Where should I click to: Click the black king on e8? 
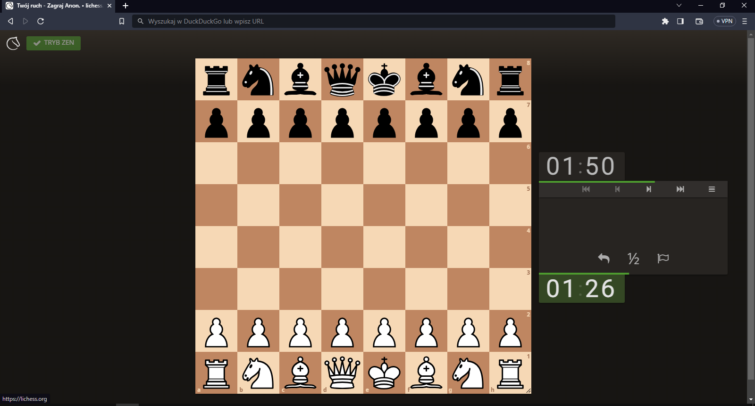tap(384, 79)
